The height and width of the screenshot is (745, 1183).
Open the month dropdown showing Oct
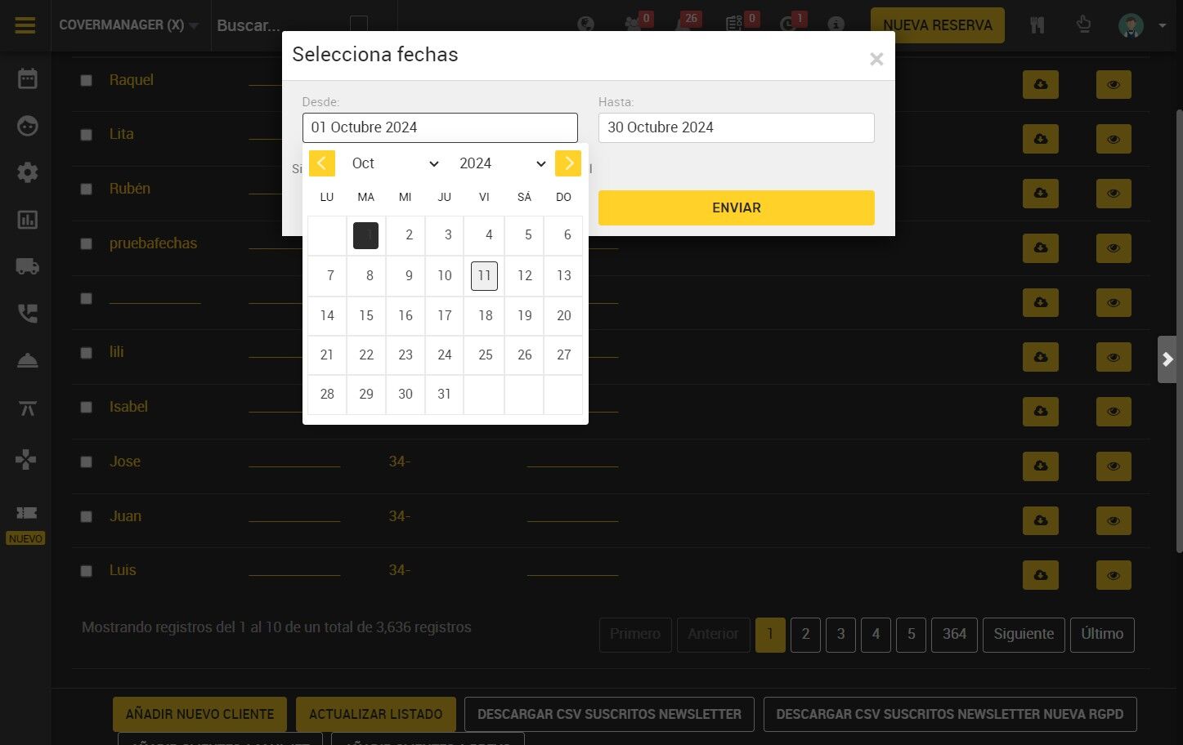(396, 163)
